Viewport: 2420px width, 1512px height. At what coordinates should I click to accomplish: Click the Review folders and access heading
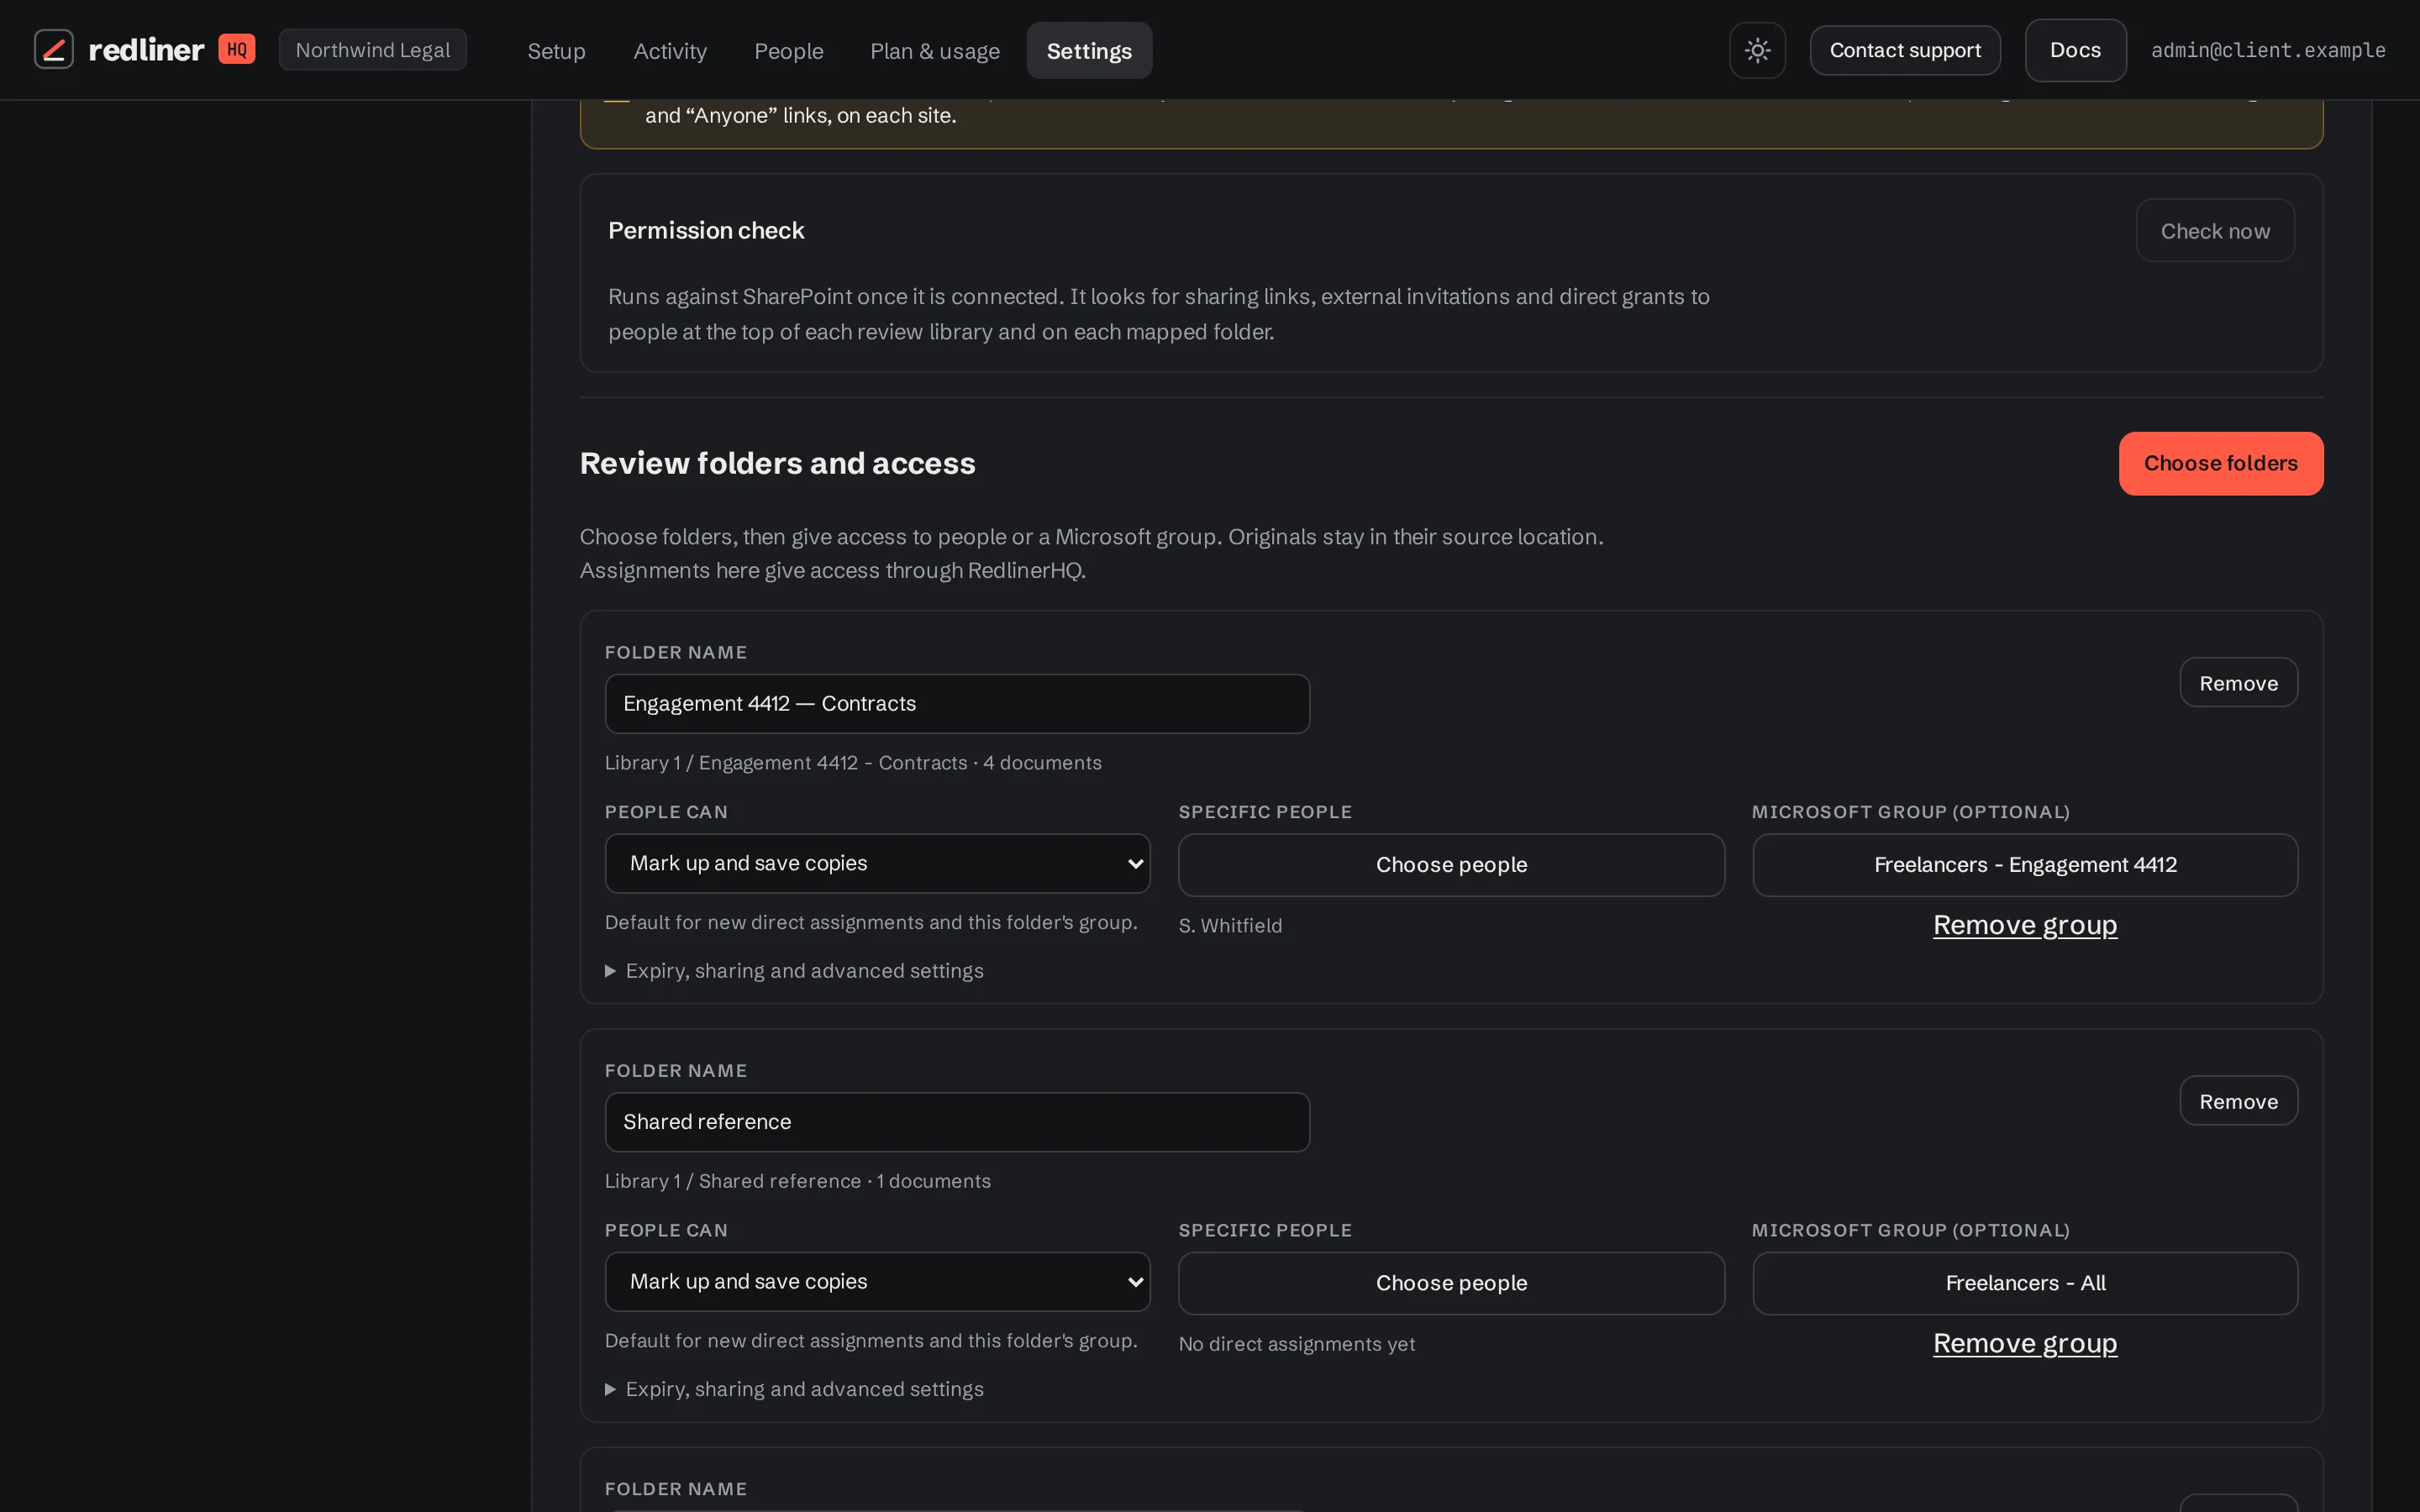[777, 464]
